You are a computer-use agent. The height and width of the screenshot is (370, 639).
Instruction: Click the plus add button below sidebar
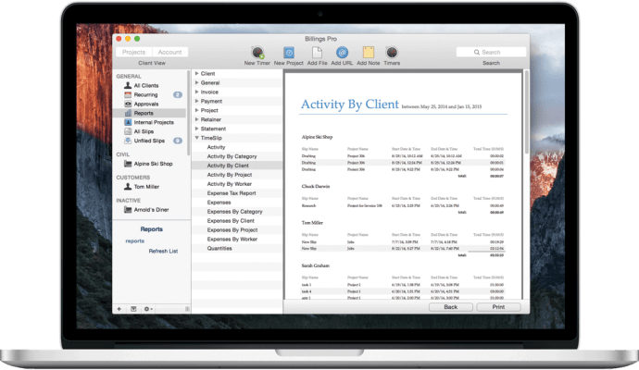click(x=119, y=309)
